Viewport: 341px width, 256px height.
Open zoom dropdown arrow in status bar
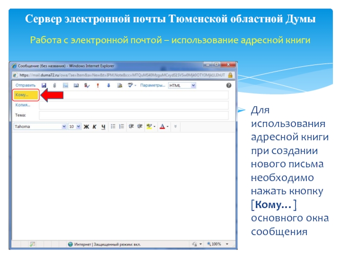tap(227, 244)
